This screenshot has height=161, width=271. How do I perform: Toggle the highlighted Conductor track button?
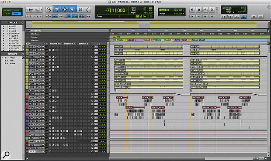(x=243, y=17)
